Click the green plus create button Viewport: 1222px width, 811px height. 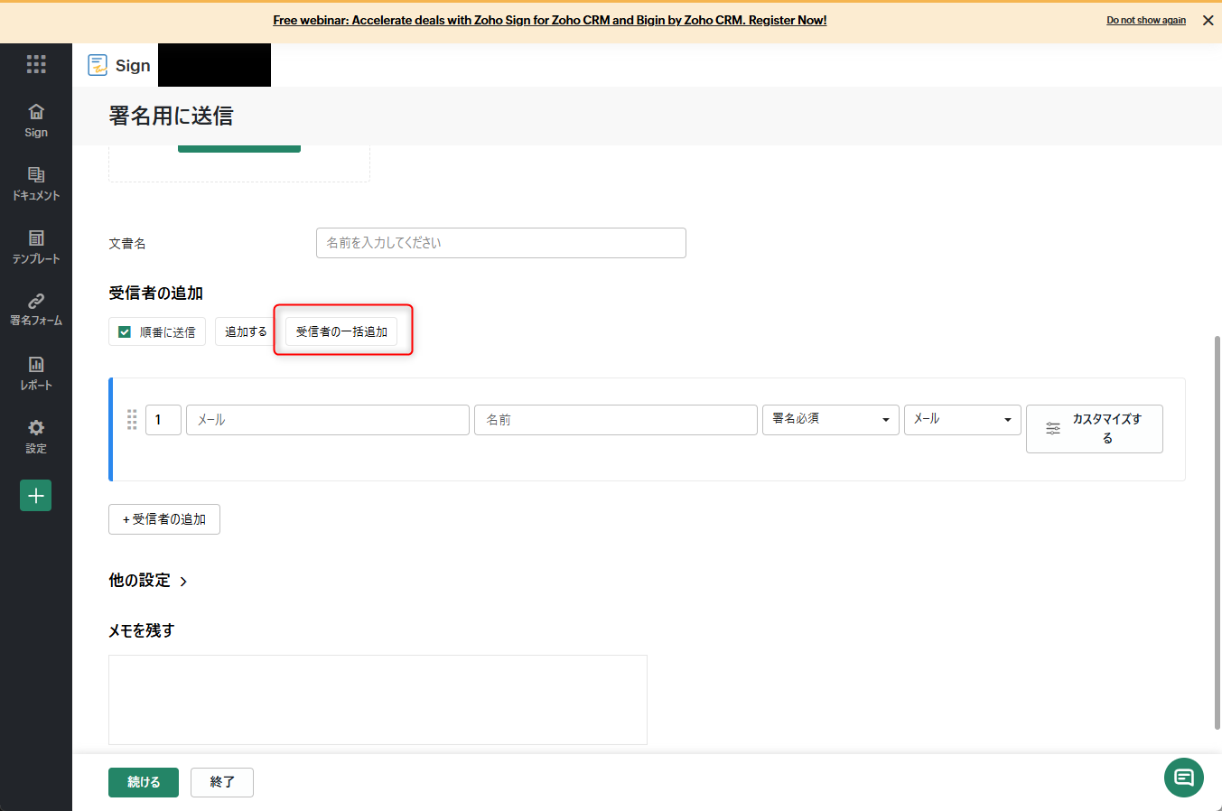36,496
